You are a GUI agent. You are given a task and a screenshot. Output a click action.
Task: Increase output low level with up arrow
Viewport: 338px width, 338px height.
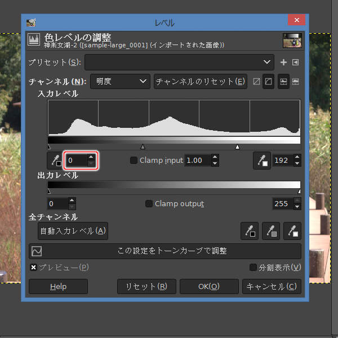click(72, 201)
